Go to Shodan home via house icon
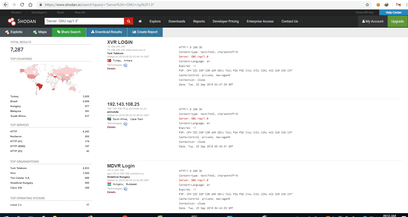Image resolution: width=408 pixels, height=217 pixels. pos(140,21)
